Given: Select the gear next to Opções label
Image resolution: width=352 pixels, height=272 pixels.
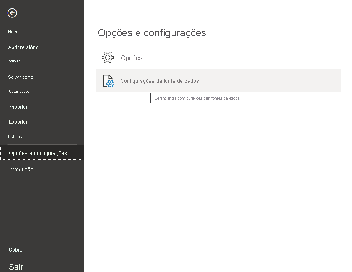Looking at the screenshot, I should [107, 57].
